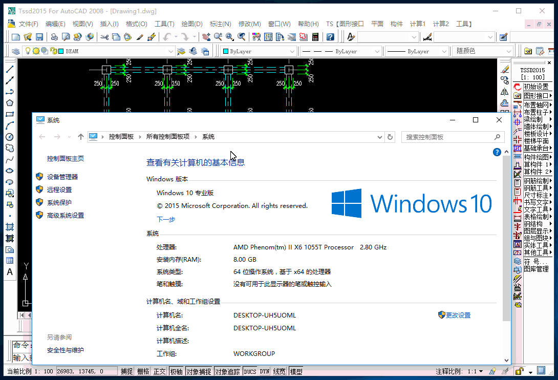558x380 pixels.
Task: Toggle 线宽 lineweight display
Action: (280, 371)
